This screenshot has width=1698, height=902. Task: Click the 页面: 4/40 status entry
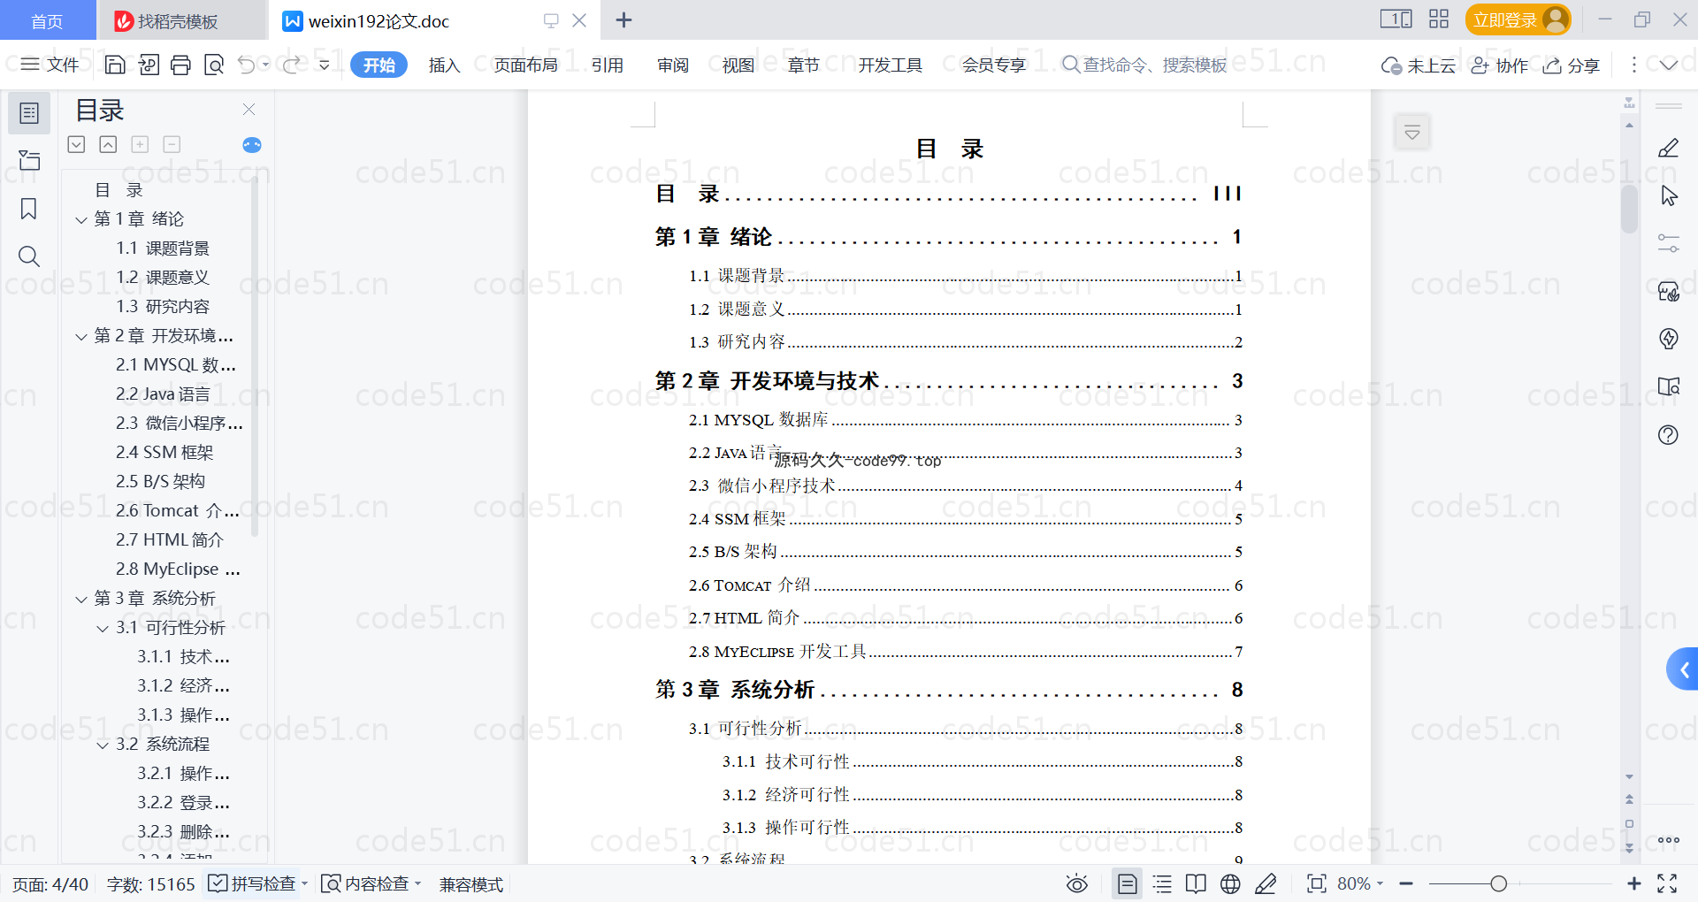click(x=50, y=883)
